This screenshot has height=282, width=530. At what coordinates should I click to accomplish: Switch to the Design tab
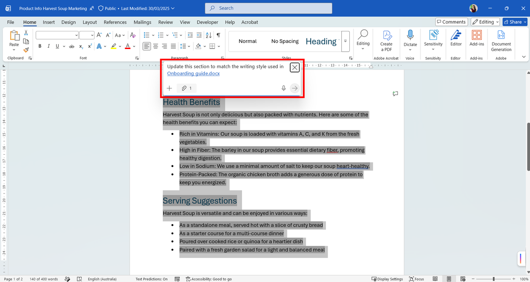click(x=68, y=22)
